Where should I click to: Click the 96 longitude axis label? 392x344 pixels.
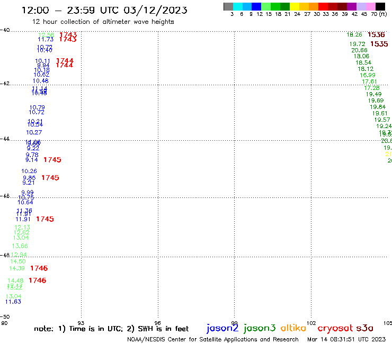[157, 323]
